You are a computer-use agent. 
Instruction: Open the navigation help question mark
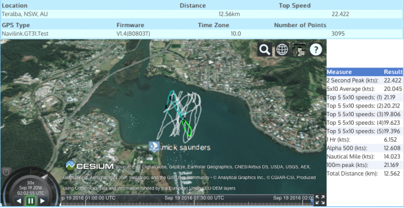[316, 50]
